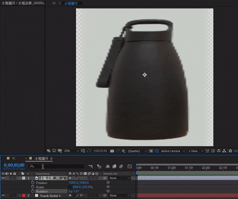Image resolution: width=238 pixels, height=199 pixels.
Task: Click layer 1 parent pick whip icon
Action: (105, 178)
